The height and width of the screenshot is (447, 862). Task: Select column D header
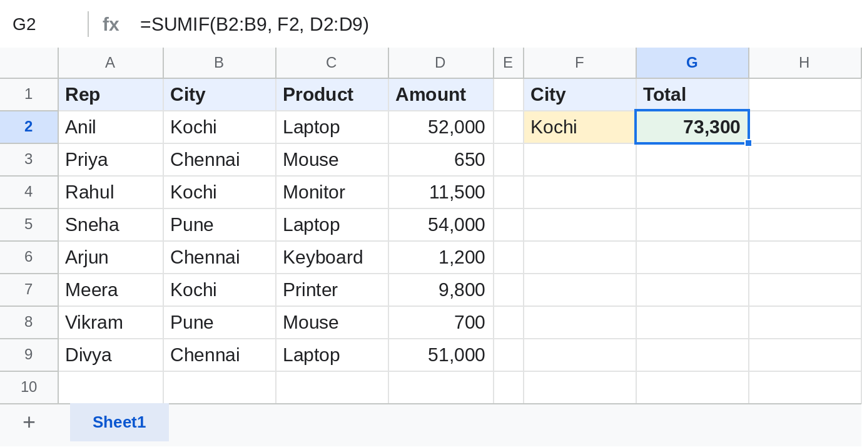tap(441, 63)
